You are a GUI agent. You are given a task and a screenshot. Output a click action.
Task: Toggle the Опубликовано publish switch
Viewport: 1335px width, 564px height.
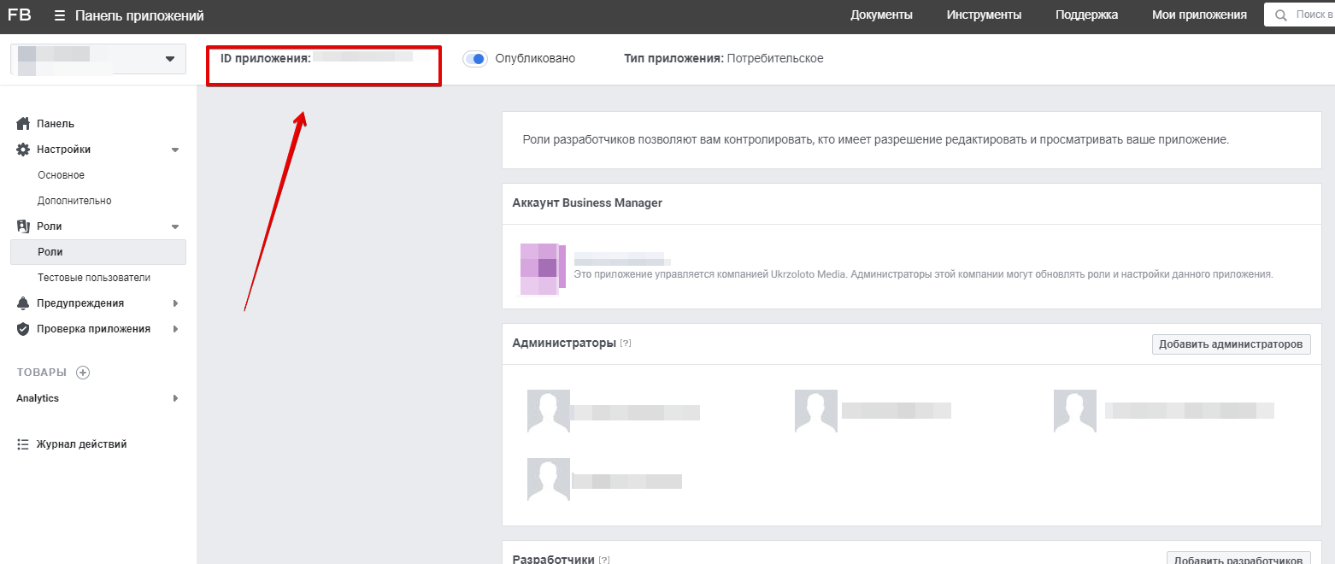[475, 59]
